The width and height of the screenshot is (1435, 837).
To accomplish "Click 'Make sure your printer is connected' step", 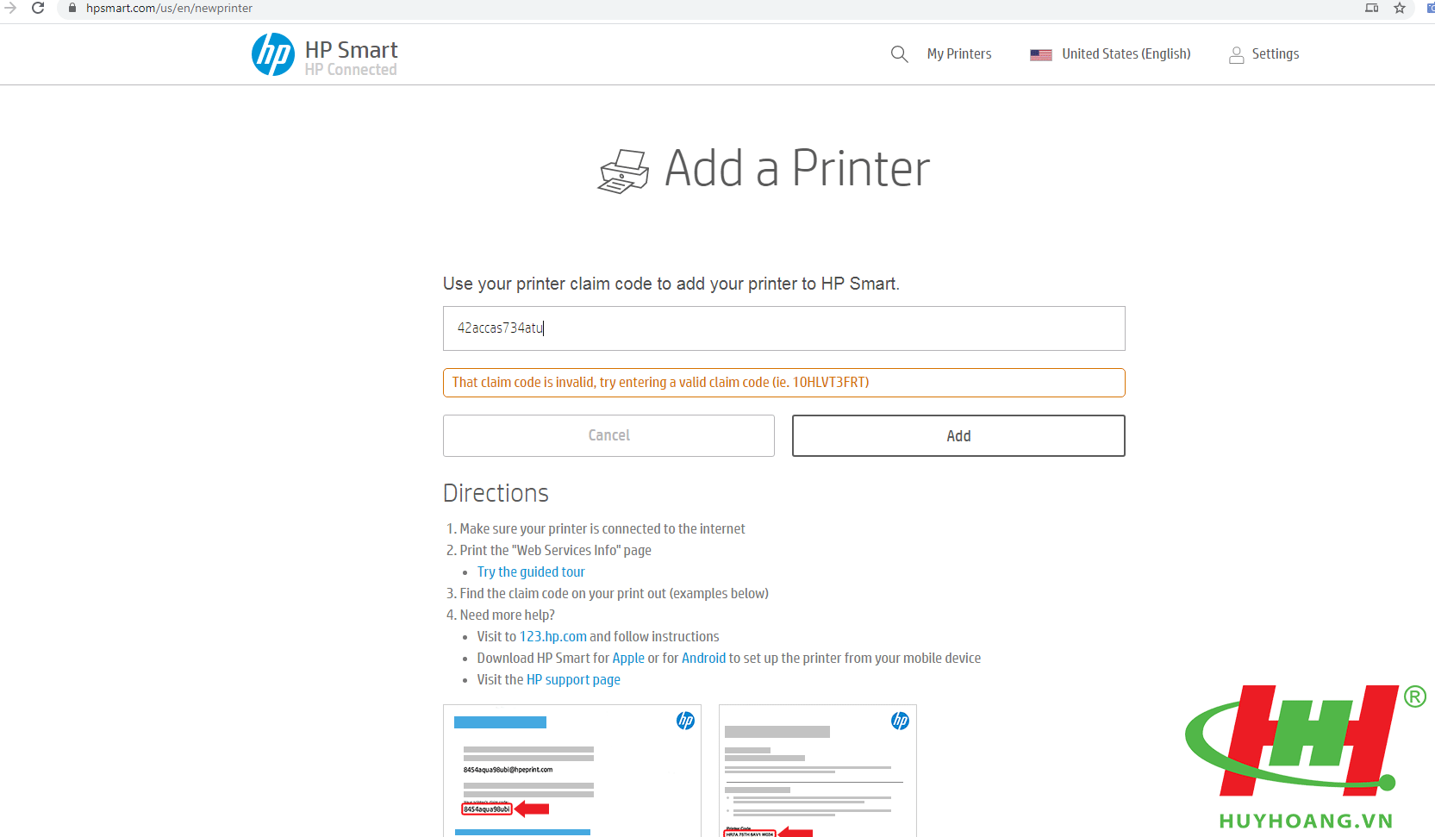I will [x=602, y=528].
